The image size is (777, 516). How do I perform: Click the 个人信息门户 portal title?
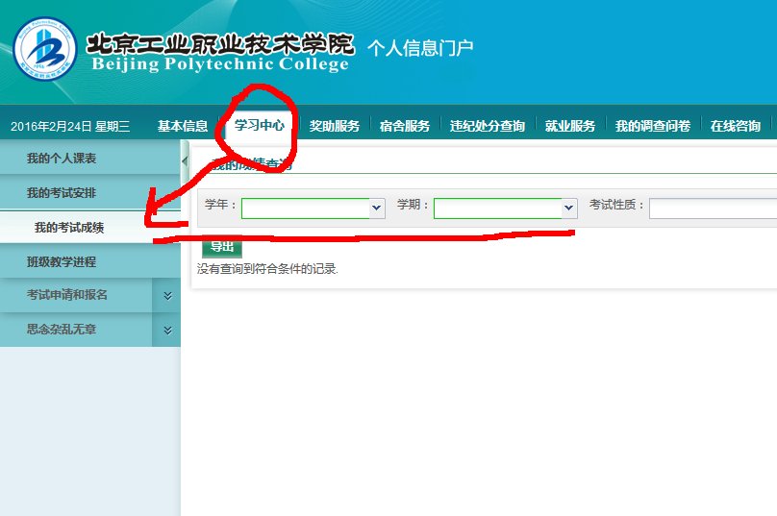coord(420,48)
